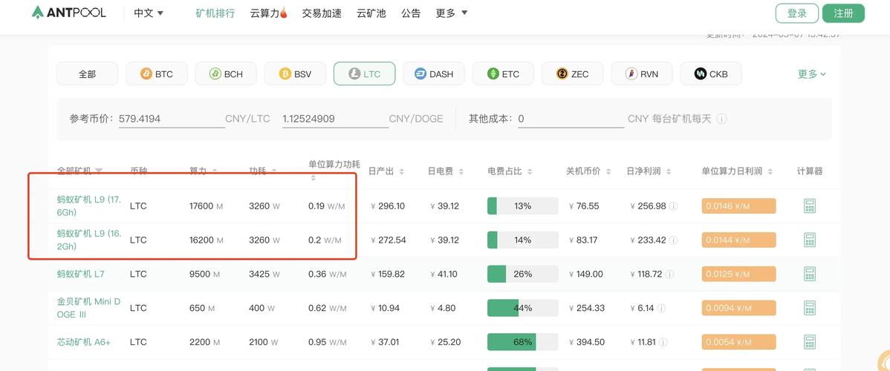Click info icon beside 233.42 net profit
890x371 pixels.
(673, 240)
